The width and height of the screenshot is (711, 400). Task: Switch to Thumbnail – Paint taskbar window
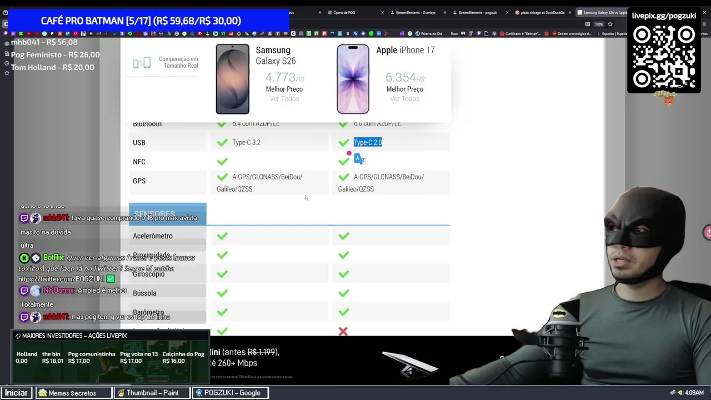pyautogui.click(x=152, y=393)
